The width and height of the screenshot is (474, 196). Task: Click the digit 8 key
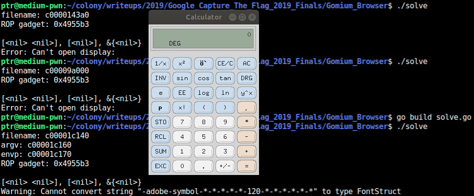[x=203, y=122]
